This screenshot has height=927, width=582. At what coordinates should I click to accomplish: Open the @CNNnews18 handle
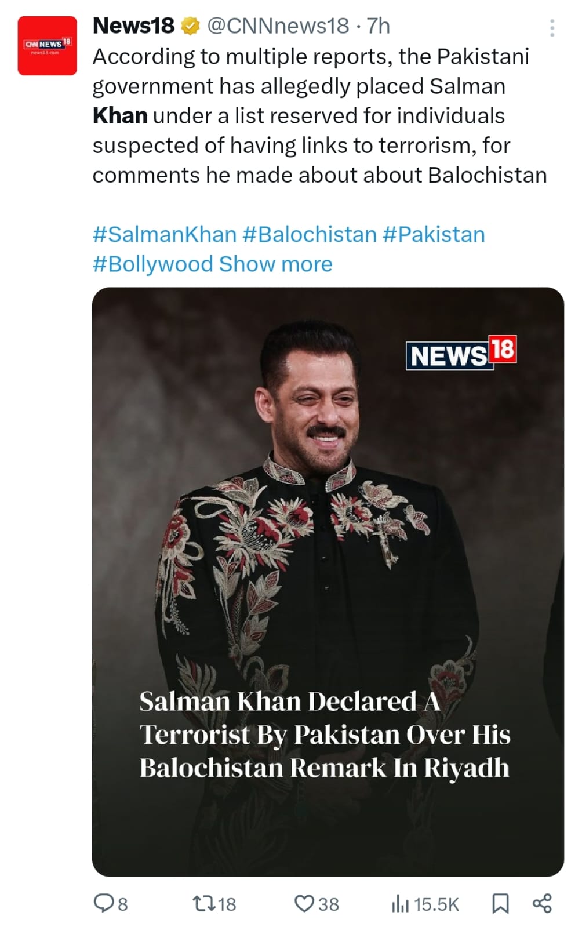click(x=278, y=26)
